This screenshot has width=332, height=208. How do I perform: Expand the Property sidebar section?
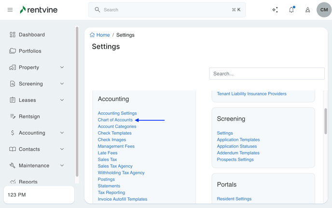point(62,68)
